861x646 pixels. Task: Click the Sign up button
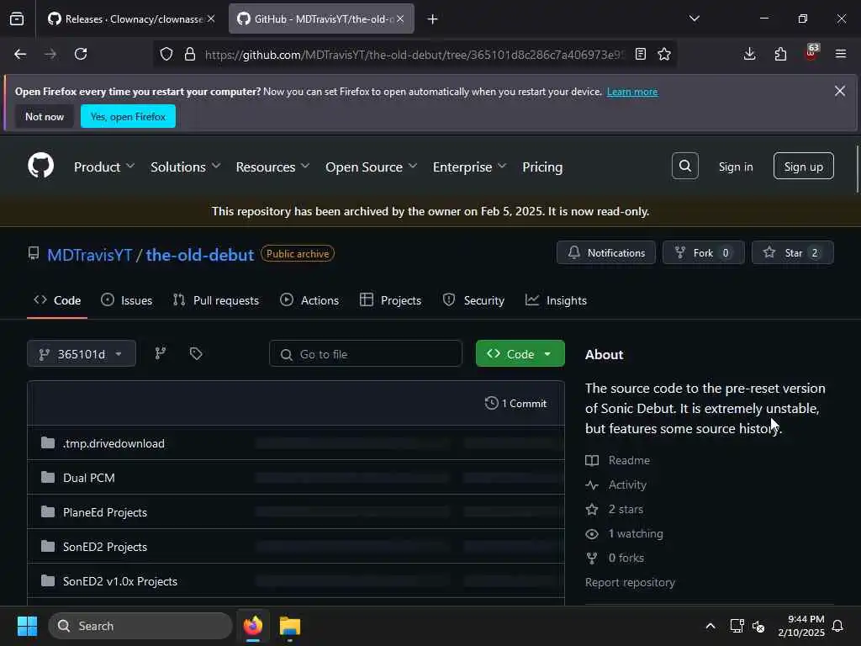[803, 166]
